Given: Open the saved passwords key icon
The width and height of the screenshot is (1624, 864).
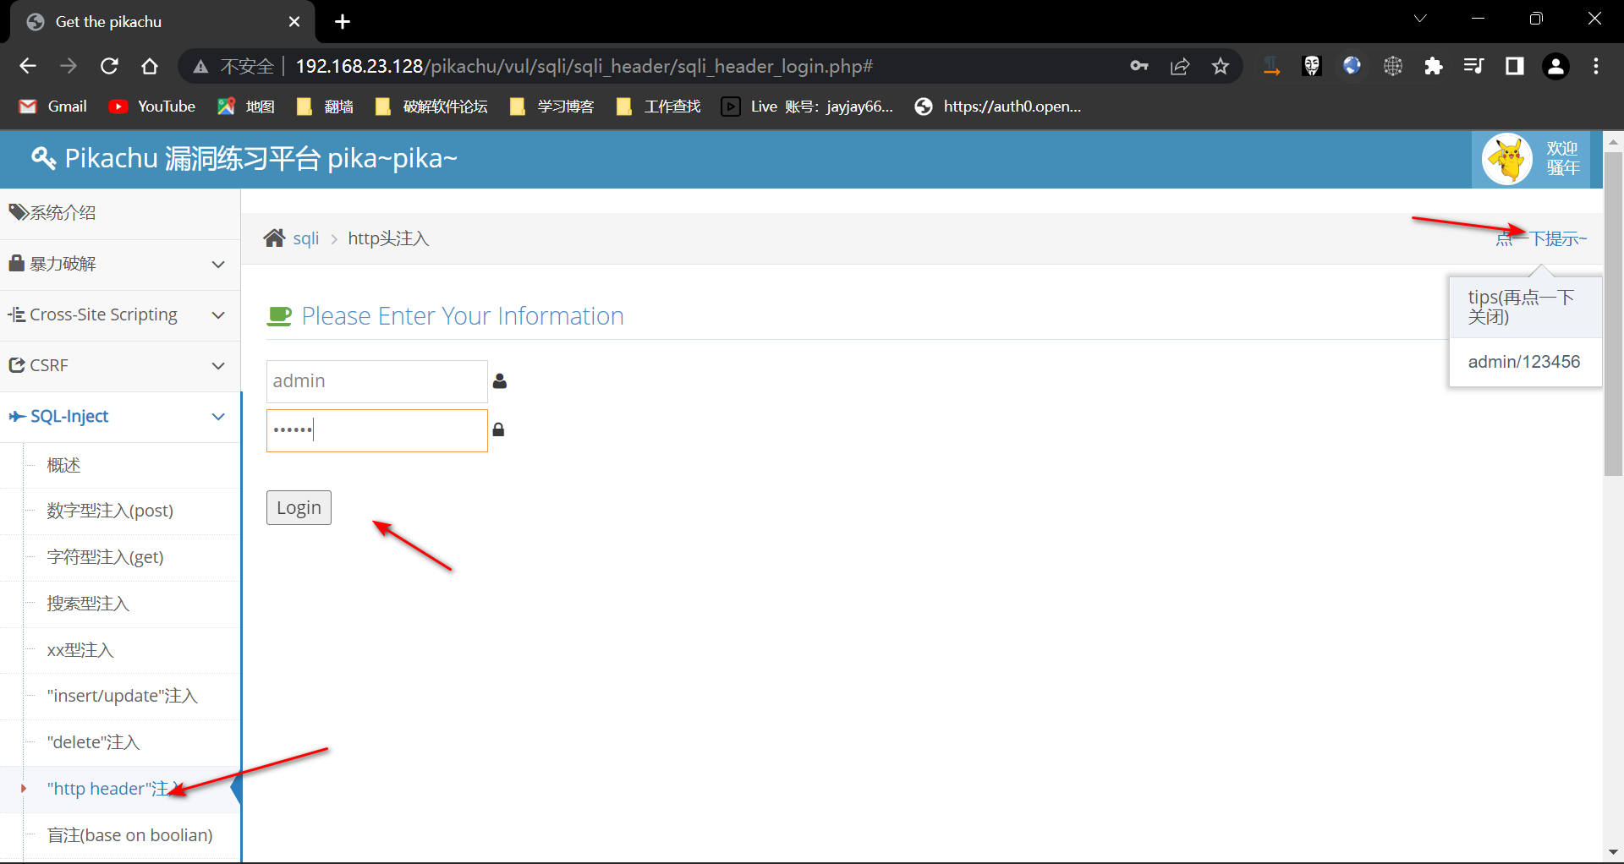Looking at the screenshot, I should click(x=1139, y=66).
